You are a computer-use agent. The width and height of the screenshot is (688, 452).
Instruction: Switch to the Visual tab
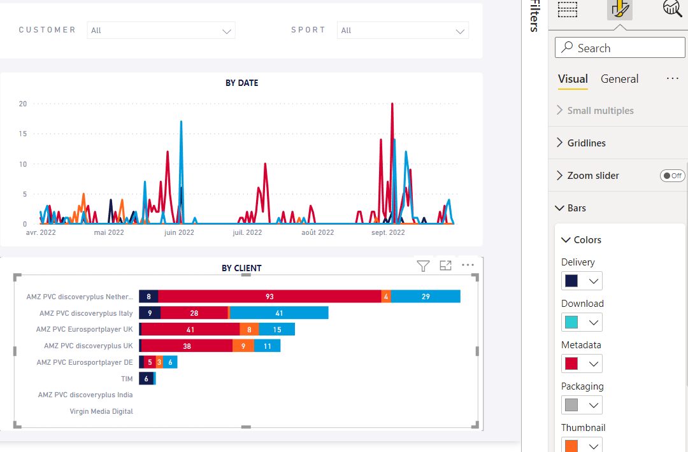click(x=573, y=79)
